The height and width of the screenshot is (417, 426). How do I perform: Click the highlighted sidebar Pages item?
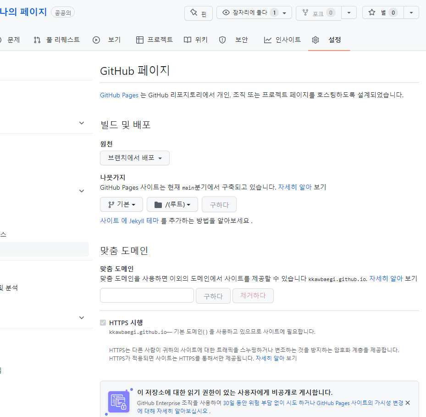tap(44, 249)
